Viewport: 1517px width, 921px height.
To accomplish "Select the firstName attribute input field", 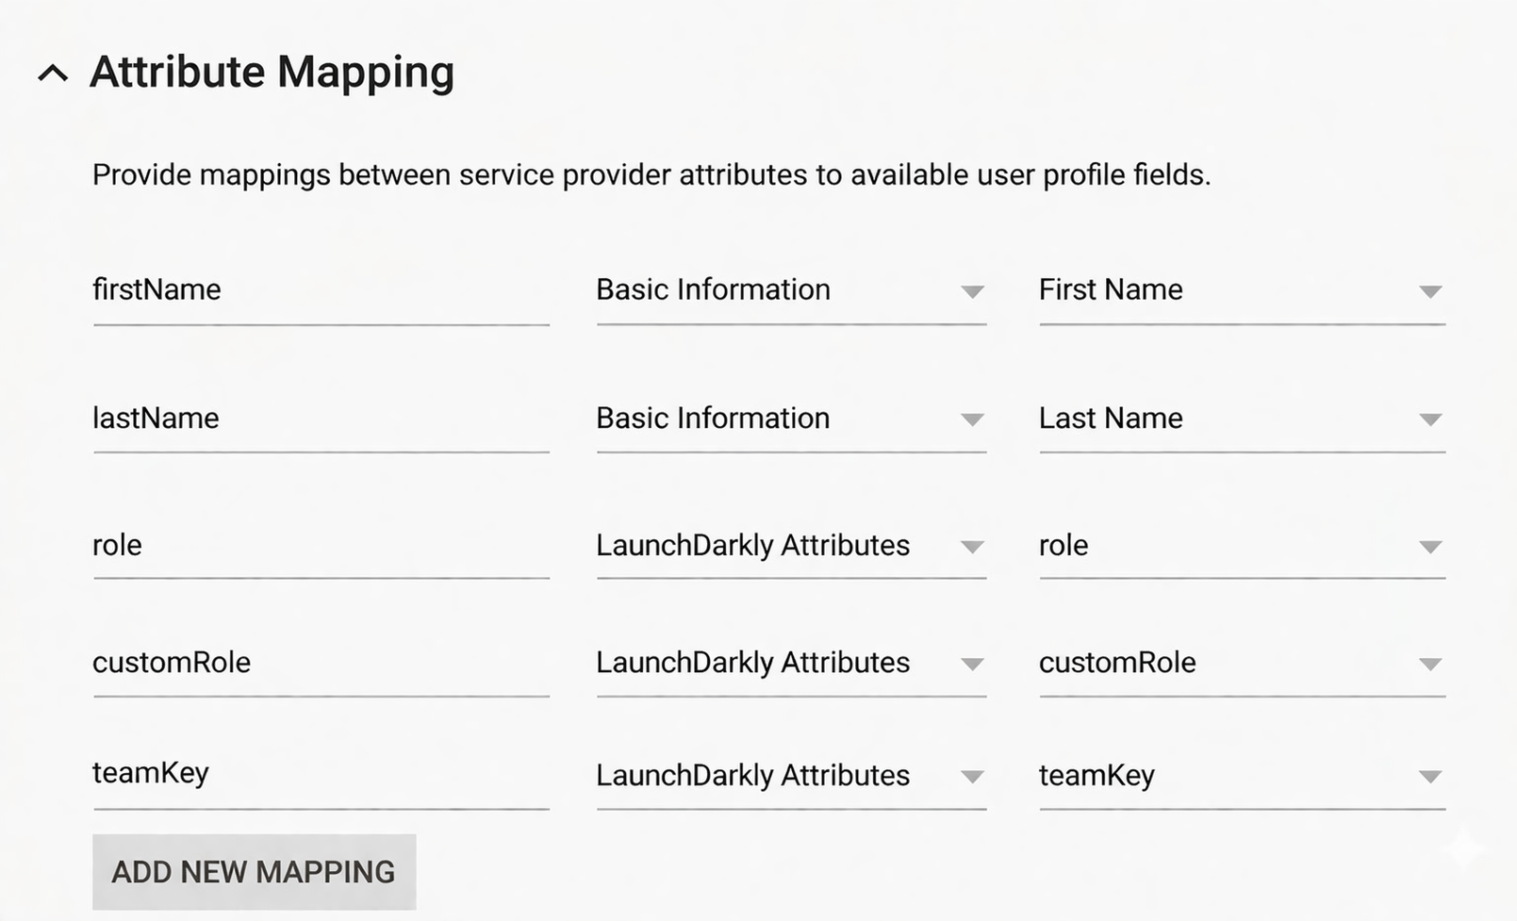I will coord(321,290).
